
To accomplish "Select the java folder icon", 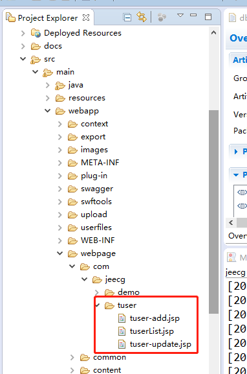I will pos(60,86).
